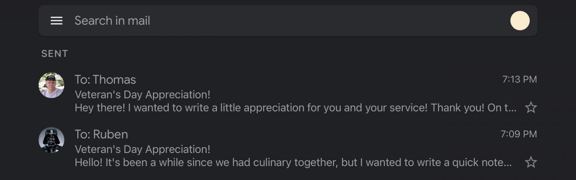Viewport: 576px width, 180px height.
Task: Star the email sent to Thomas
Action: pos(531,108)
